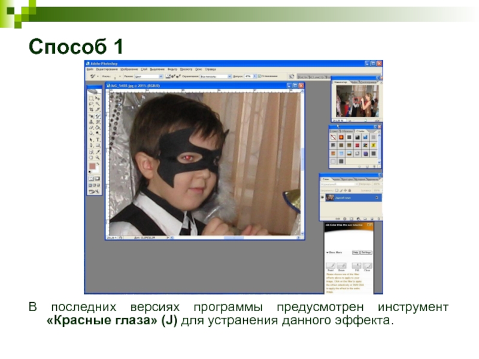Select the Rectangular Marquee tool in the toolbox
The width and height of the screenshot is (479, 359).
click(91, 98)
